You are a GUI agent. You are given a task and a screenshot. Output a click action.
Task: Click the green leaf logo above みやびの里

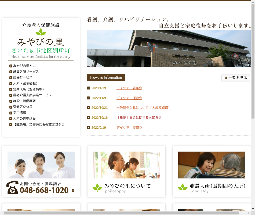41,33
